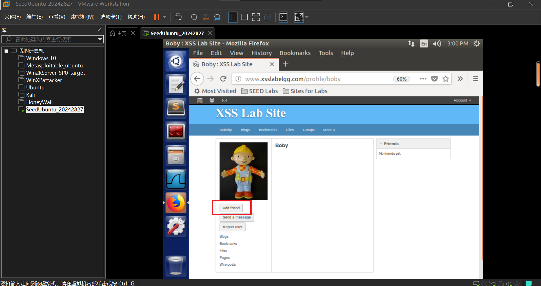Toggle Unity mode icon

pyautogui.click(x=268, y=17)
